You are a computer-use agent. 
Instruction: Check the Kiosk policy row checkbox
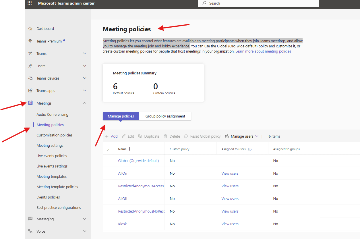point(107,224)
